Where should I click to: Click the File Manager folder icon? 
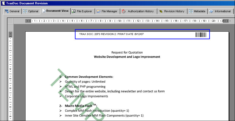[98, 11]
